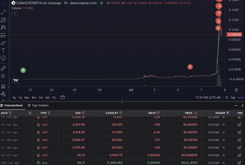
Task: Click the 17,499,953 CASHCAT buy amount
Action: [x=115, y=163]
